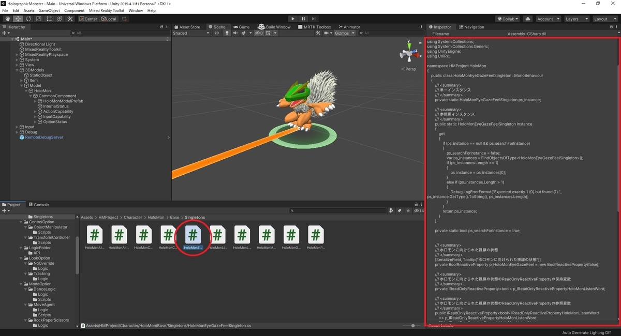Switch to the Game tab
Image resolution: width=621 pixels, height=336 pixels.
[x=241, y=27]
